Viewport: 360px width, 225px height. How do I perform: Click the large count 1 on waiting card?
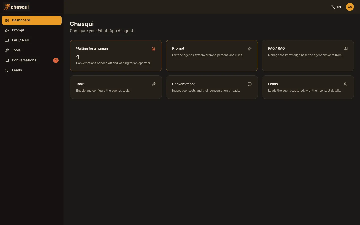point(78,57)
